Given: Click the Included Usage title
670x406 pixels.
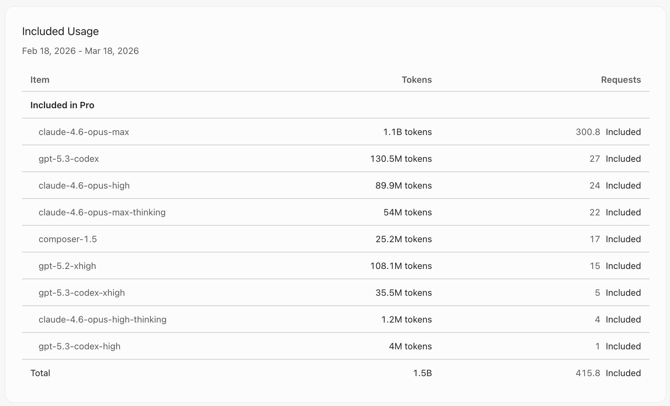Looking at the screenshot, I should click(60, 31).
